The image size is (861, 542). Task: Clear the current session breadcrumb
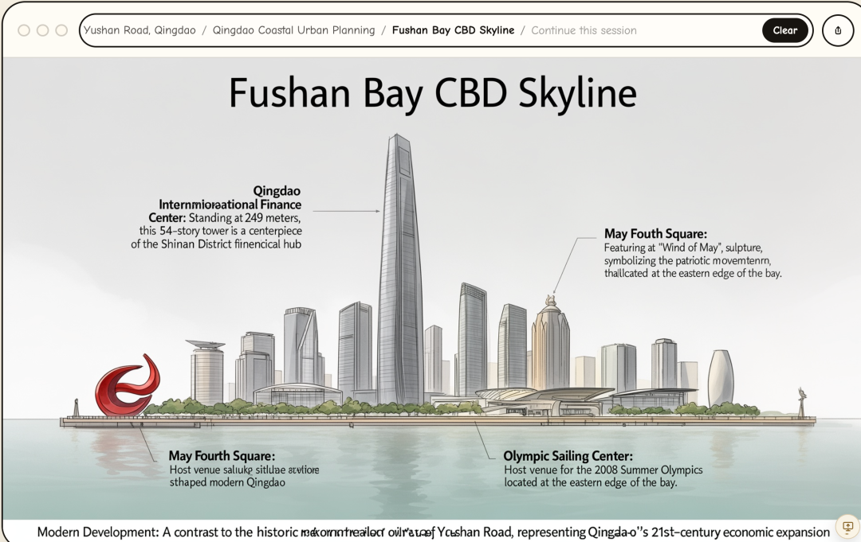pyautogui.click(x=784, y=31)
